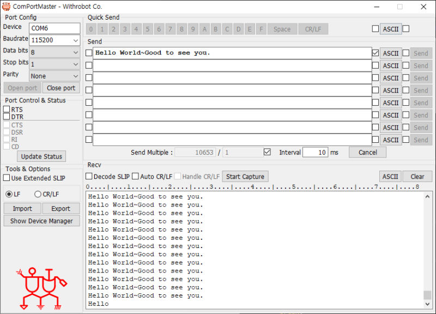
Task: Click the Recv scrollbar thumb
Action: point(427,295)
